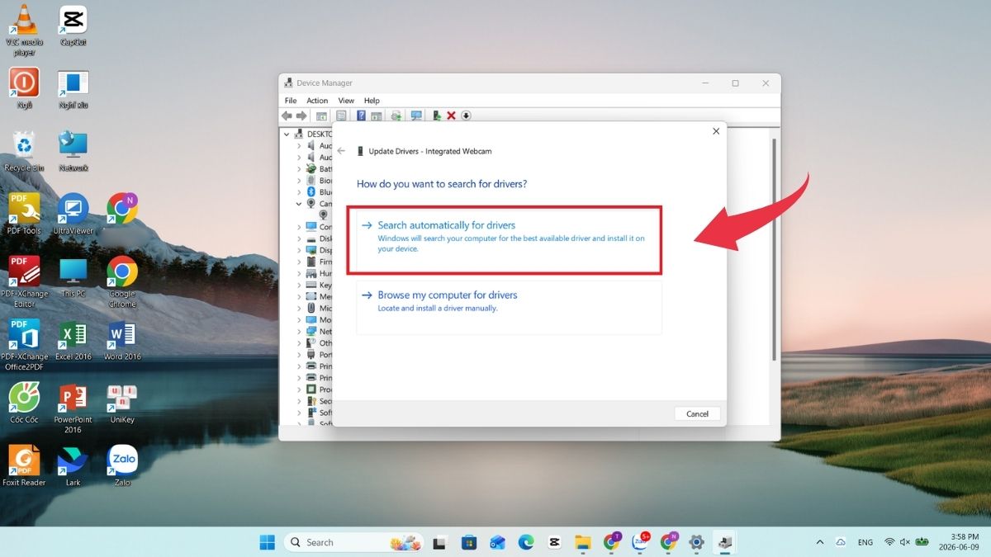Open File Explorer from taskbar
Image resolution: width=991 pixels, height=557 pixels.
pos(583,542)
